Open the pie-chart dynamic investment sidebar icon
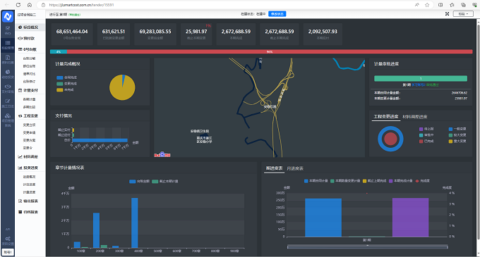Screen dimensions: 480x257 click(x=8, y=74)
